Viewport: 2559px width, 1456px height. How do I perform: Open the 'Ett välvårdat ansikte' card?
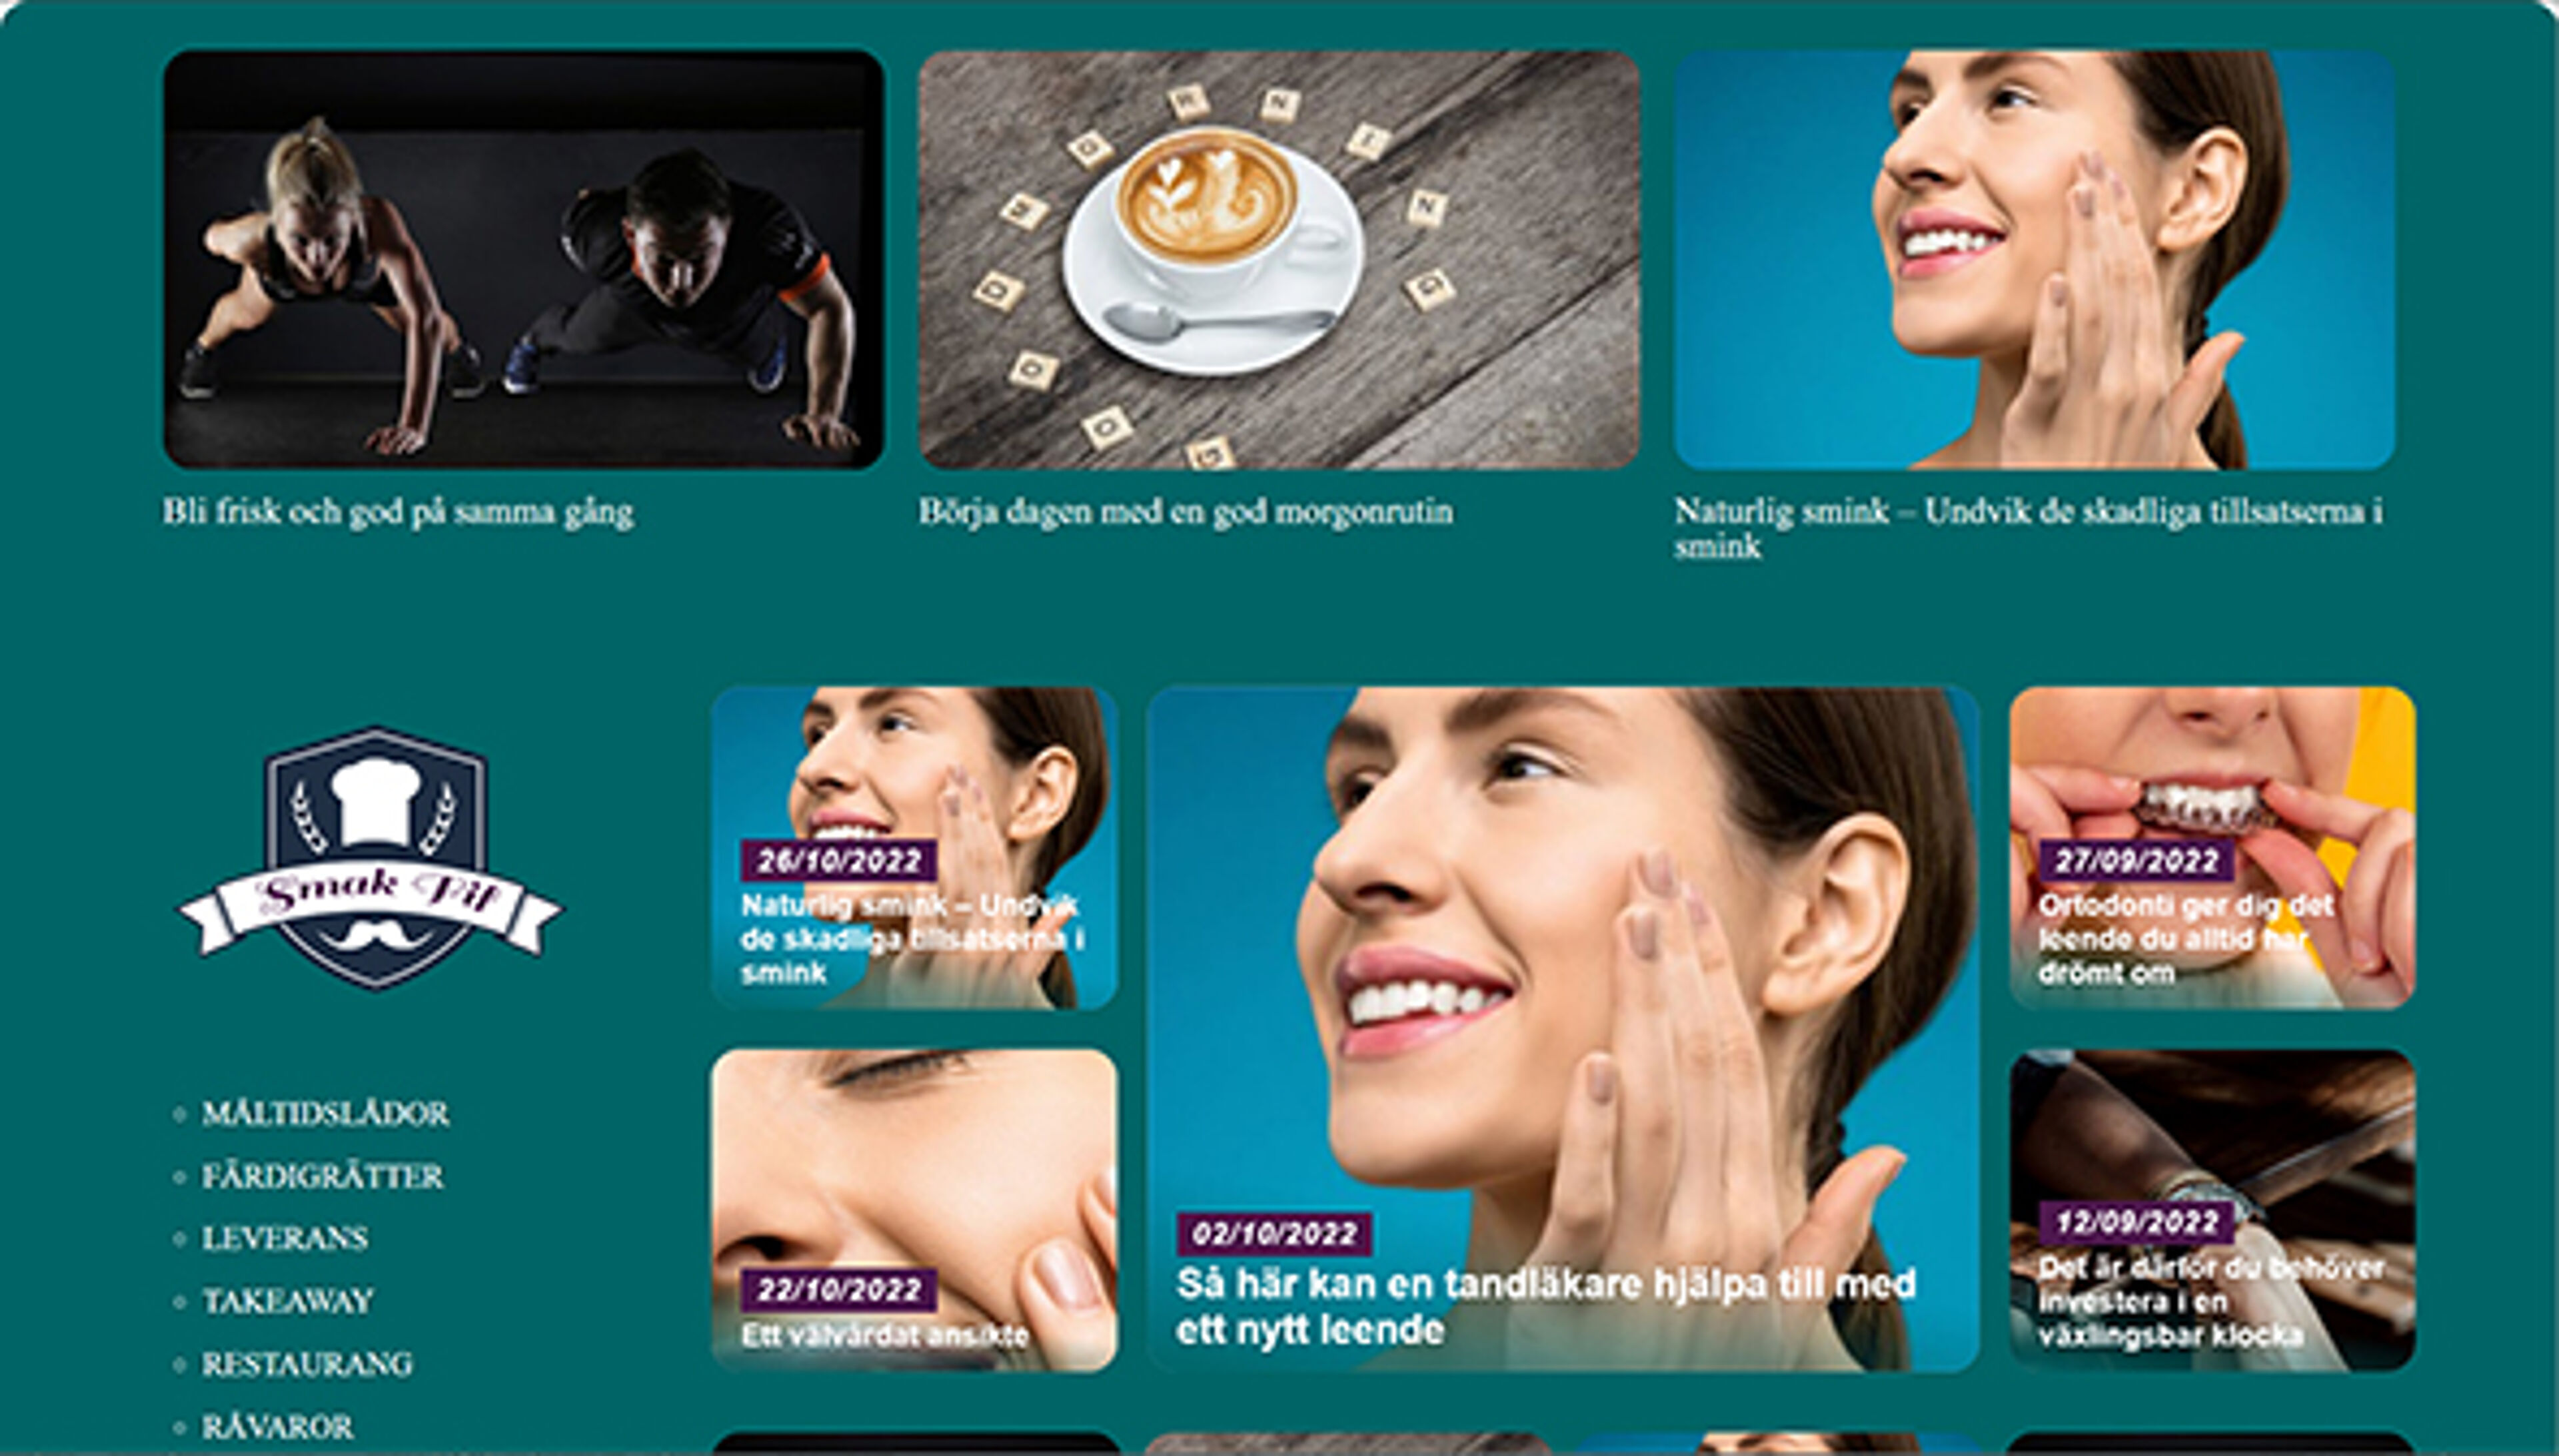pos(914,1210)
